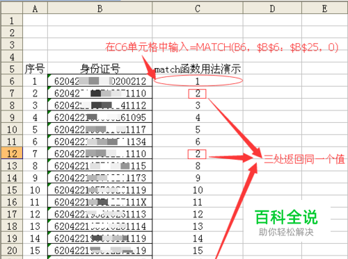Screen dimensions: 348x259
Task: Select highlighted row 12 header
Action: [12, 153]
